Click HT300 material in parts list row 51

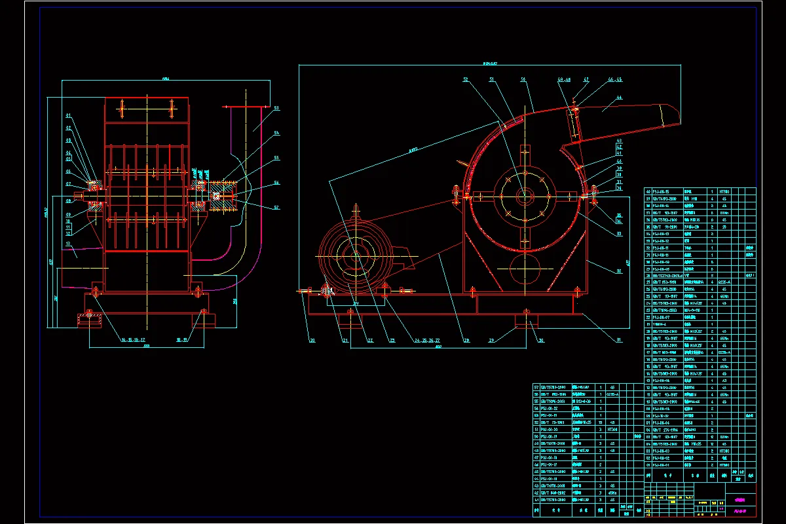(612, 430)
